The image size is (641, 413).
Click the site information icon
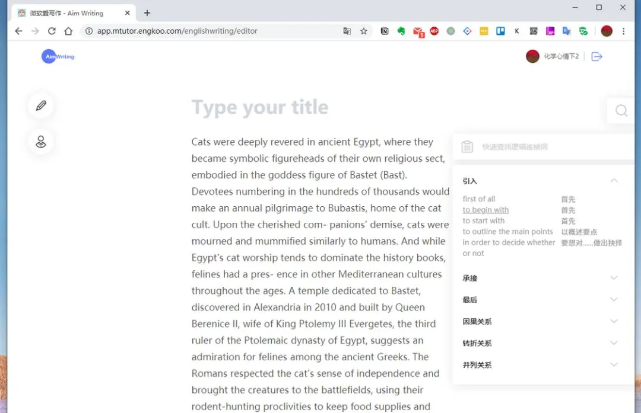pyautogui.click(x=88, y=31)
